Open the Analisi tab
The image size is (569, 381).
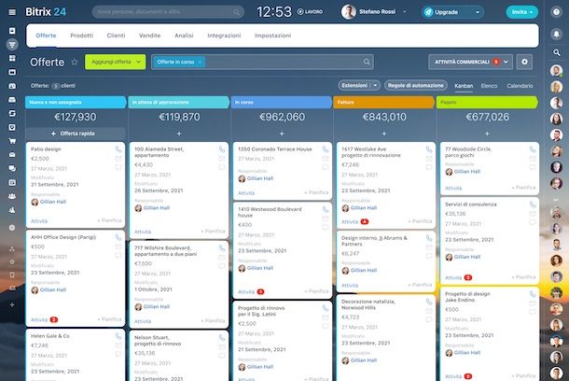click(x=184, y=35)
